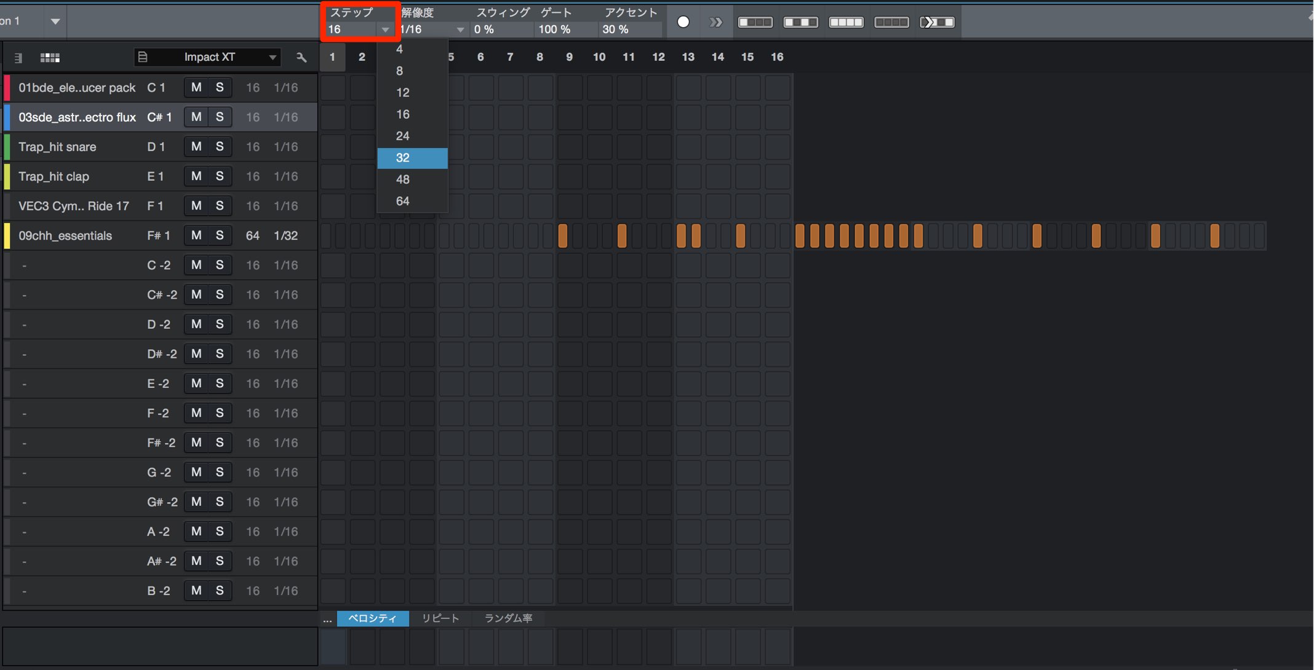Viewport: 1314px width, 670px height.
Task: Open the Impact XT instrument dropdown
Action: coord(272,57)
